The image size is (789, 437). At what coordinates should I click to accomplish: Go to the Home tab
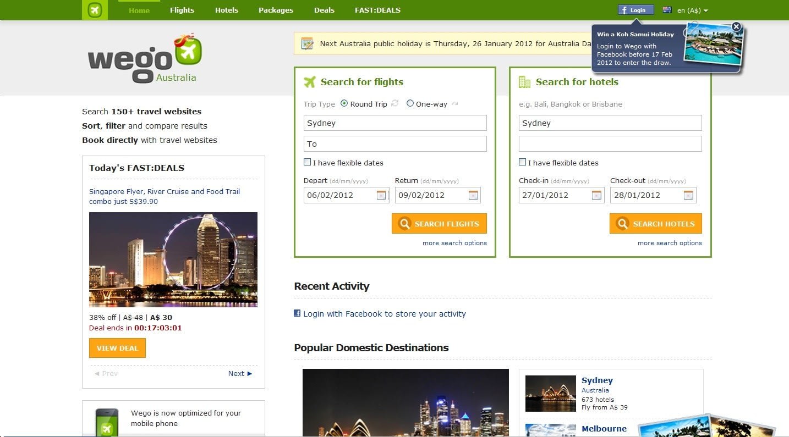[x=139, y=10]
